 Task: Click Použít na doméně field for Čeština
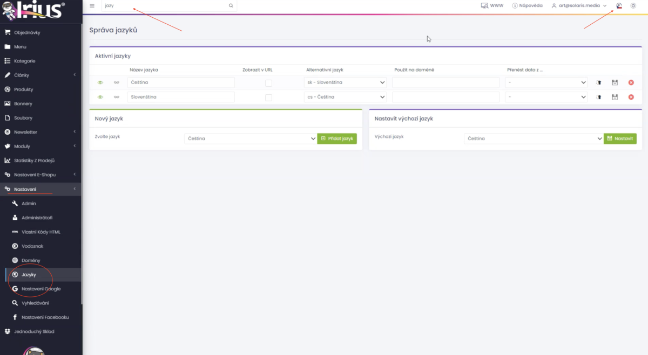(x=446, y=82)
